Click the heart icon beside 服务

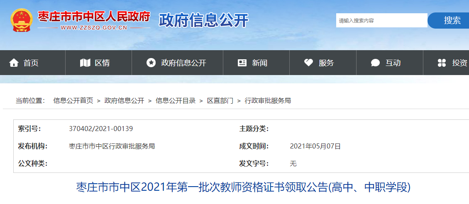tap(308, 63)
